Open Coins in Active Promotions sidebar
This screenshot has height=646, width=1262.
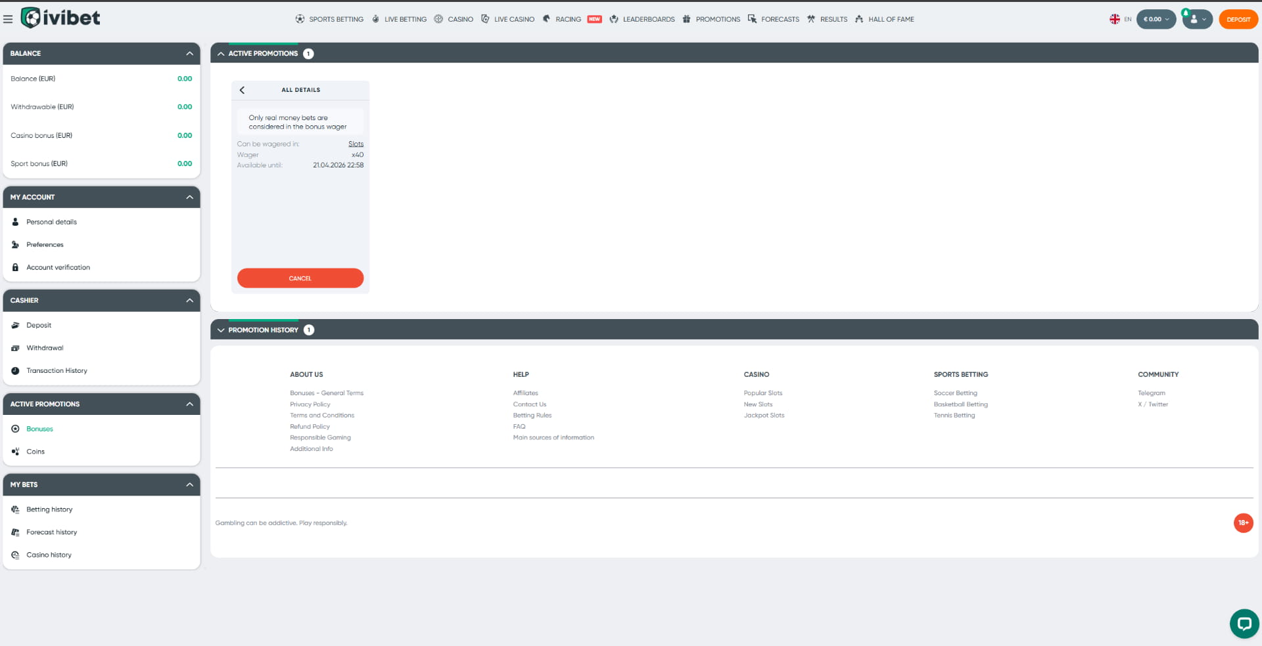point(35,452)
